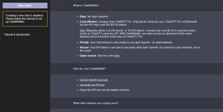Click the italic $0.02 cost sentence

click(x=138, y=32)
